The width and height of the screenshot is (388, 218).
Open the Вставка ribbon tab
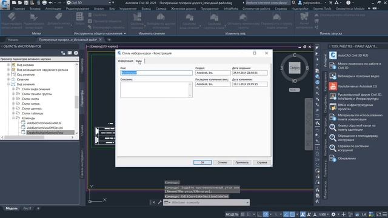point(35,8)
